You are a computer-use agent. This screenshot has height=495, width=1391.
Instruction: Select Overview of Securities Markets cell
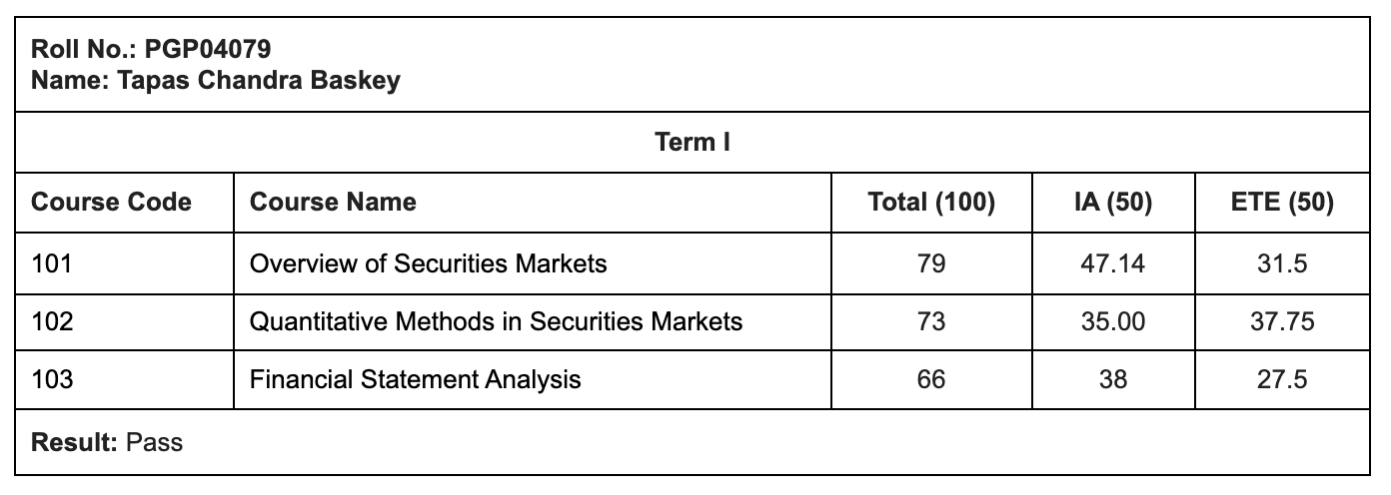point(428,263)
